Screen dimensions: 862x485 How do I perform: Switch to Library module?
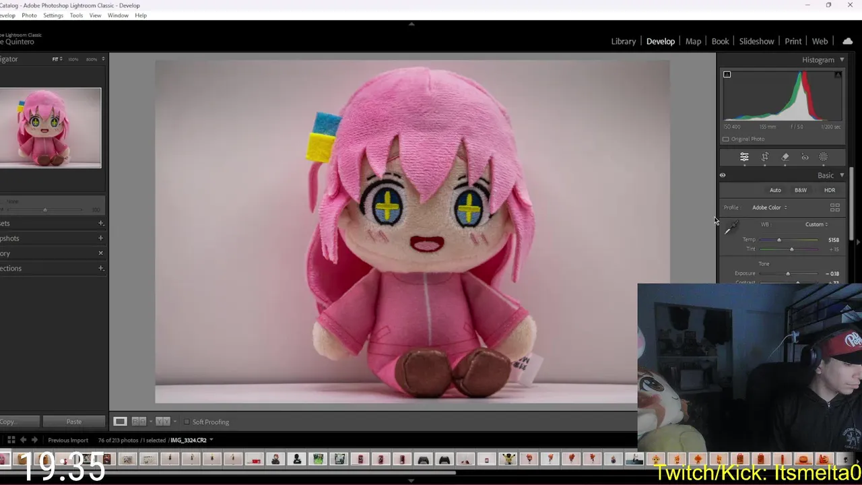623,41
